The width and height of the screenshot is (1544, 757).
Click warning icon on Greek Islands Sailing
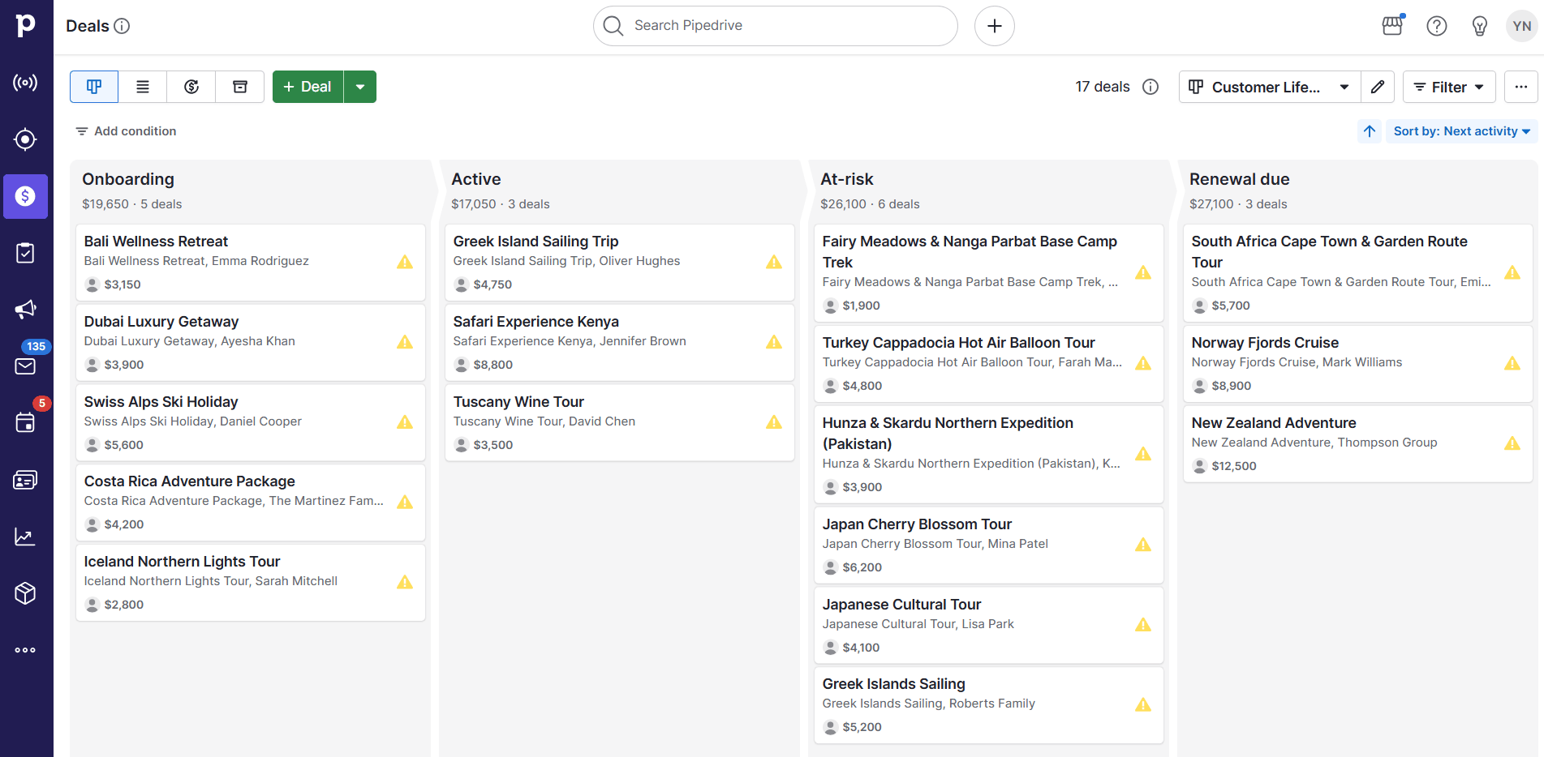(x=1143, y=704)
